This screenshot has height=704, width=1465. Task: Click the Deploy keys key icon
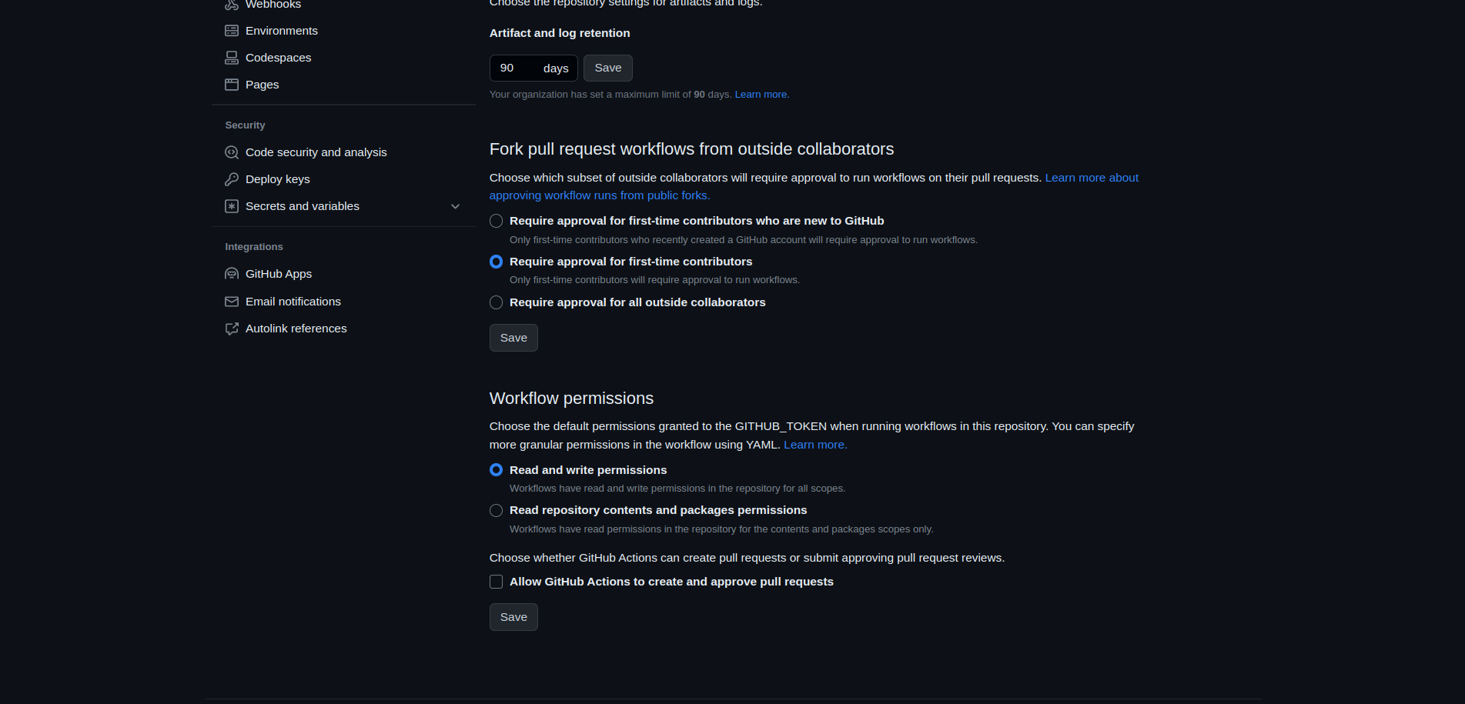tap(232, 179)
